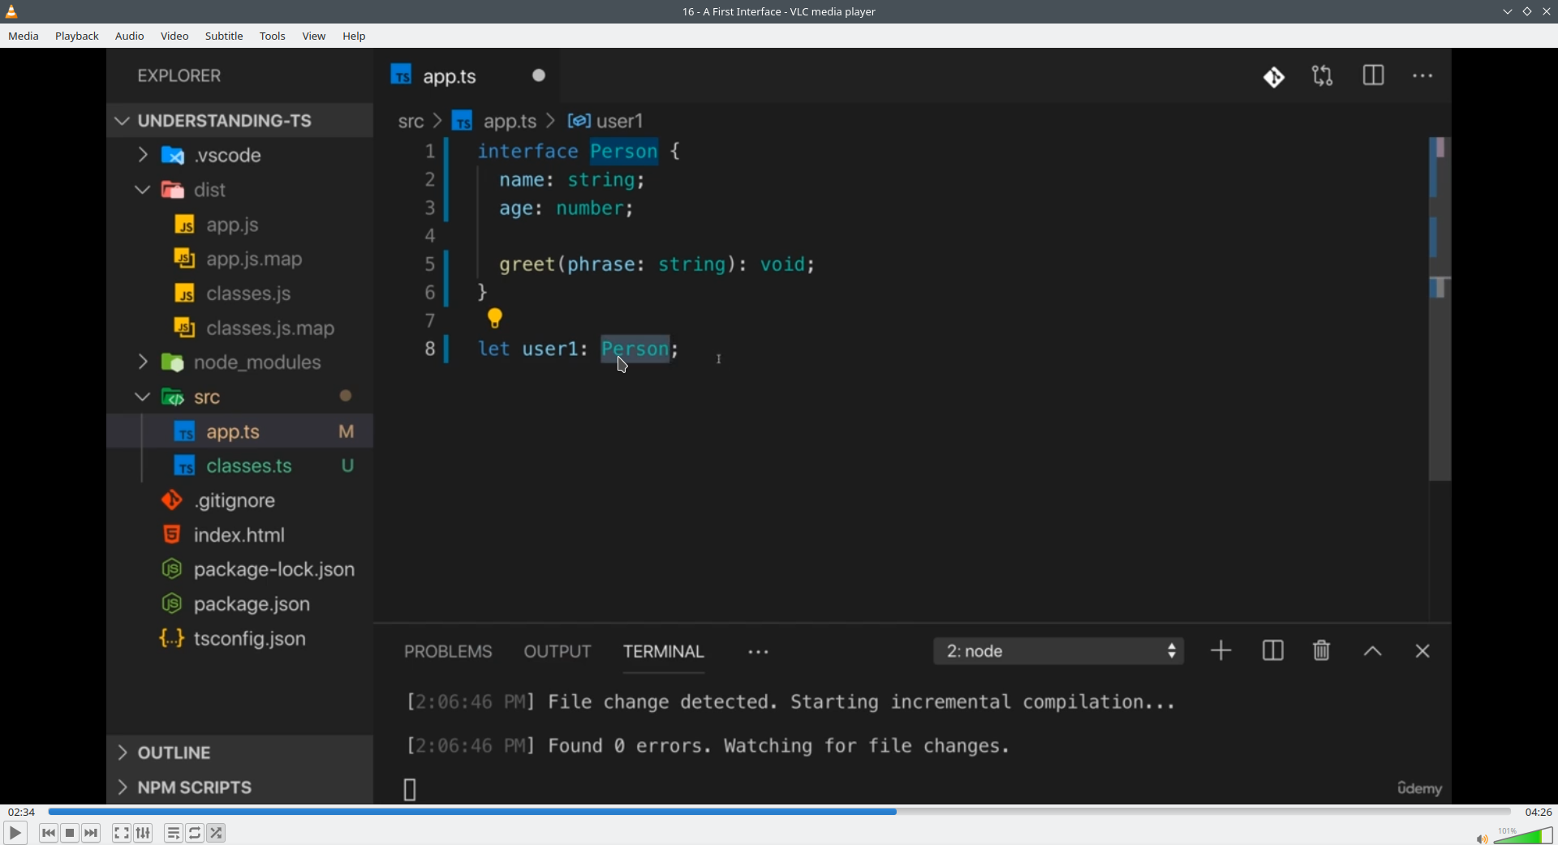Open classes.ts in the explorer
This screenshot has width=1558, height=845.
click(x=239, y=466)
